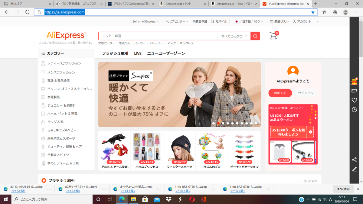This screenshot has height=204, width=363.
Task: Click the red 参加する button
Action: tap(280, 93)
